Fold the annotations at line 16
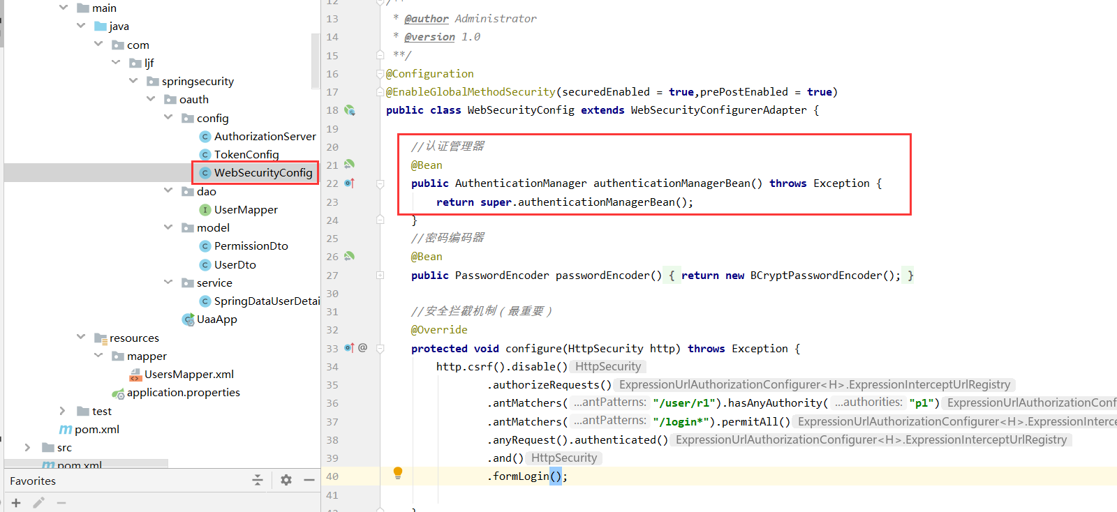1117x512 pixels. tap(380, 73)
